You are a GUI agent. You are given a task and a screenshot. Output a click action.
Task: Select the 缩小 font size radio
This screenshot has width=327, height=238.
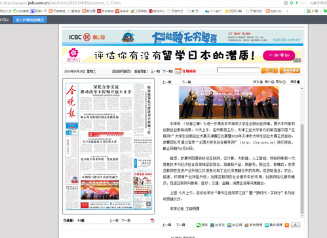(x=273, y=82)
